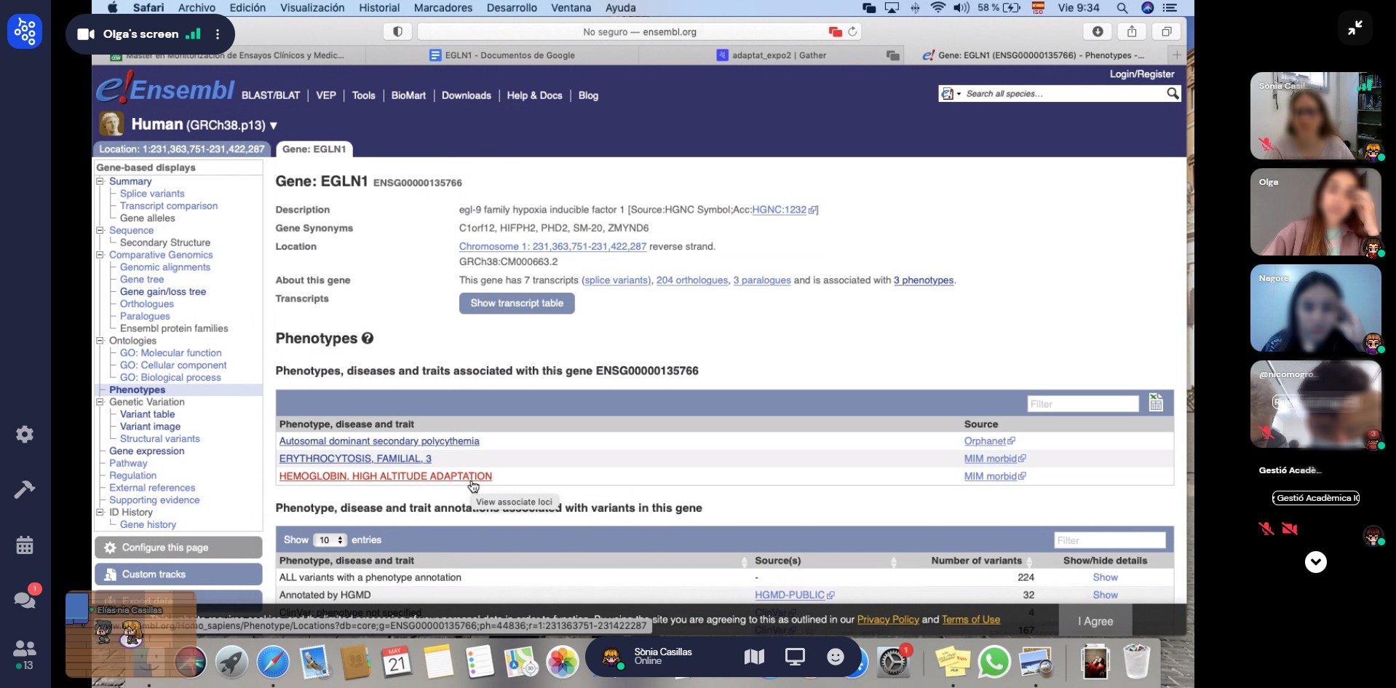1396x688 pixels.
Task: Open Gather build hammer tool
Action: (x=25, y=489)
